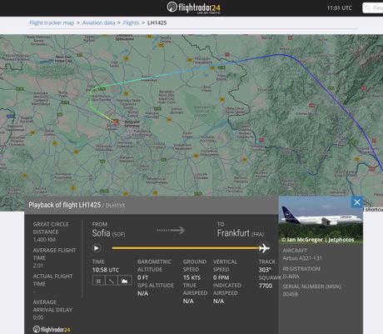Screen dimensions: 383x334
Task: Start flight playback with play button
Action: coord(97,248)
